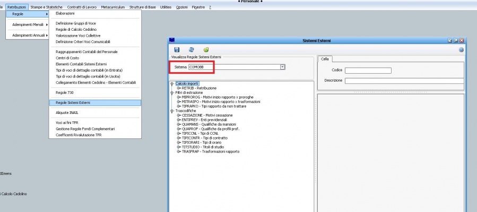Open the Metacurriculum menu

[113, 7]
